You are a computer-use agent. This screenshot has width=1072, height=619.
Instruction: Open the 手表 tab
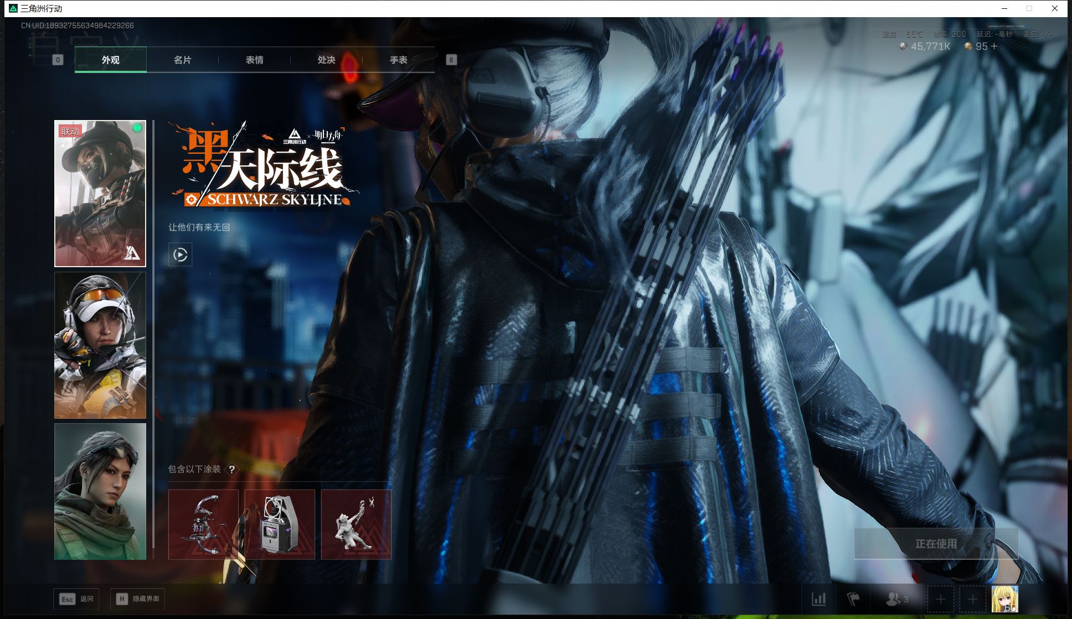pos(398,60)
